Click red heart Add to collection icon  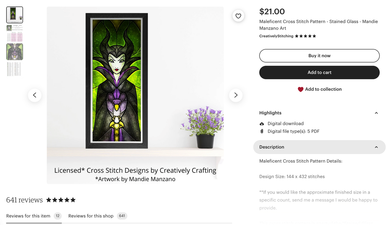[x=300, y=89]
